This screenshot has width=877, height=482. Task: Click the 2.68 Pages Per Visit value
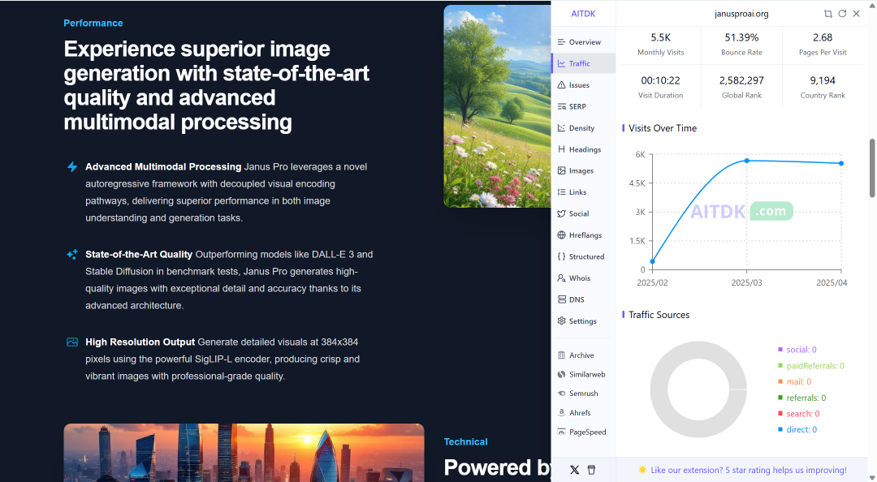823,37
